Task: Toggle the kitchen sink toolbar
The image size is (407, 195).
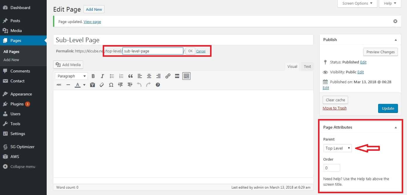Action: 186,76
